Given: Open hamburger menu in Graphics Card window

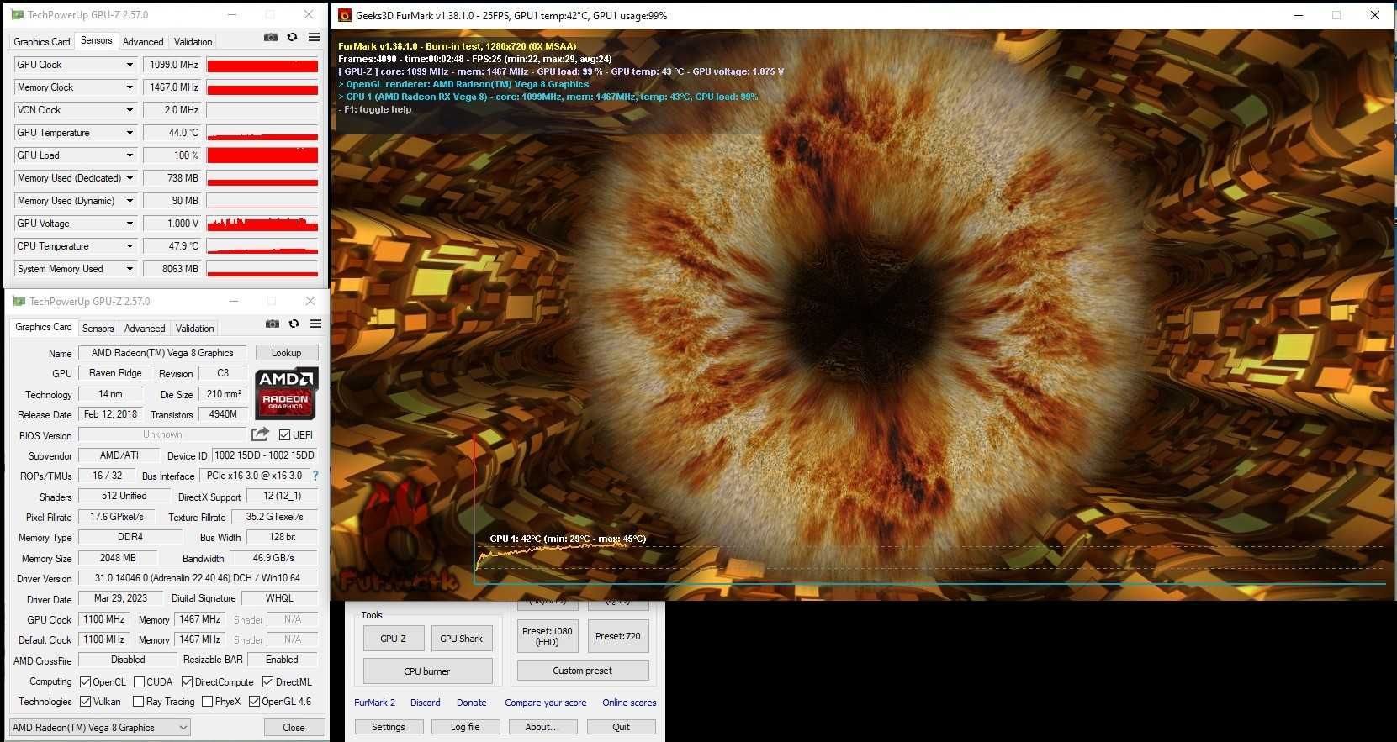Looking at the screenshot, I should [315, 324].
